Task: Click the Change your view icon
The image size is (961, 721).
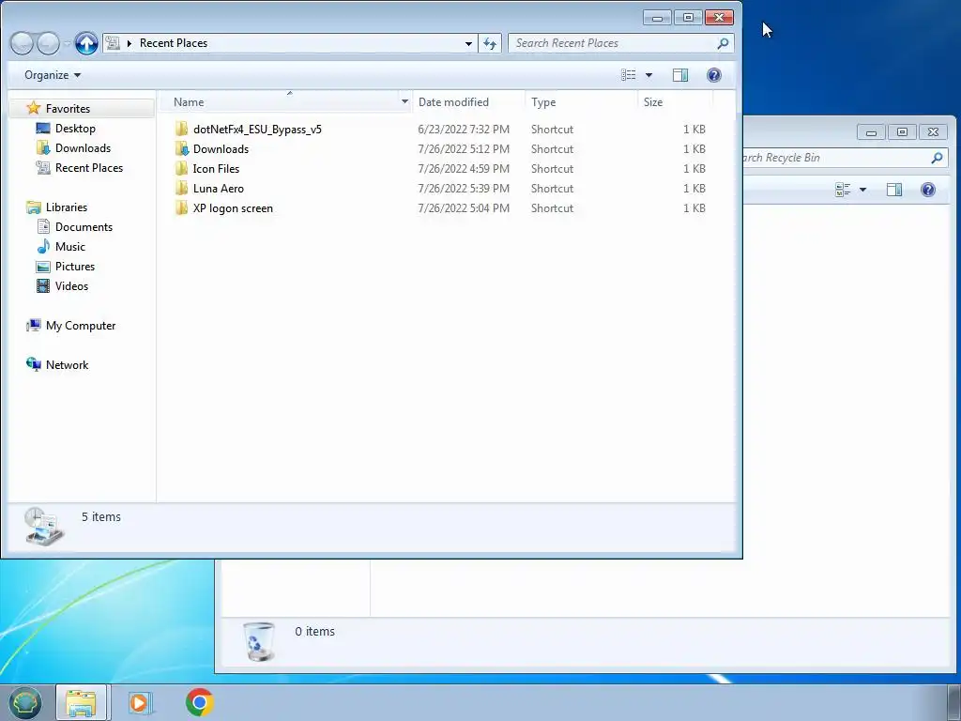Action: 628,75
